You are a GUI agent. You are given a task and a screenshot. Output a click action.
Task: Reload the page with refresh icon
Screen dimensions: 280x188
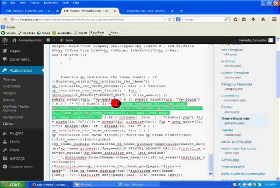click(x=169, y=19)
